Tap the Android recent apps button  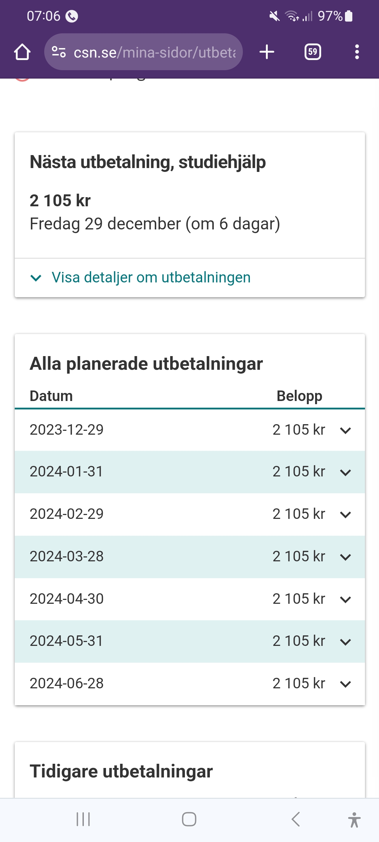[x=83, y=820]
